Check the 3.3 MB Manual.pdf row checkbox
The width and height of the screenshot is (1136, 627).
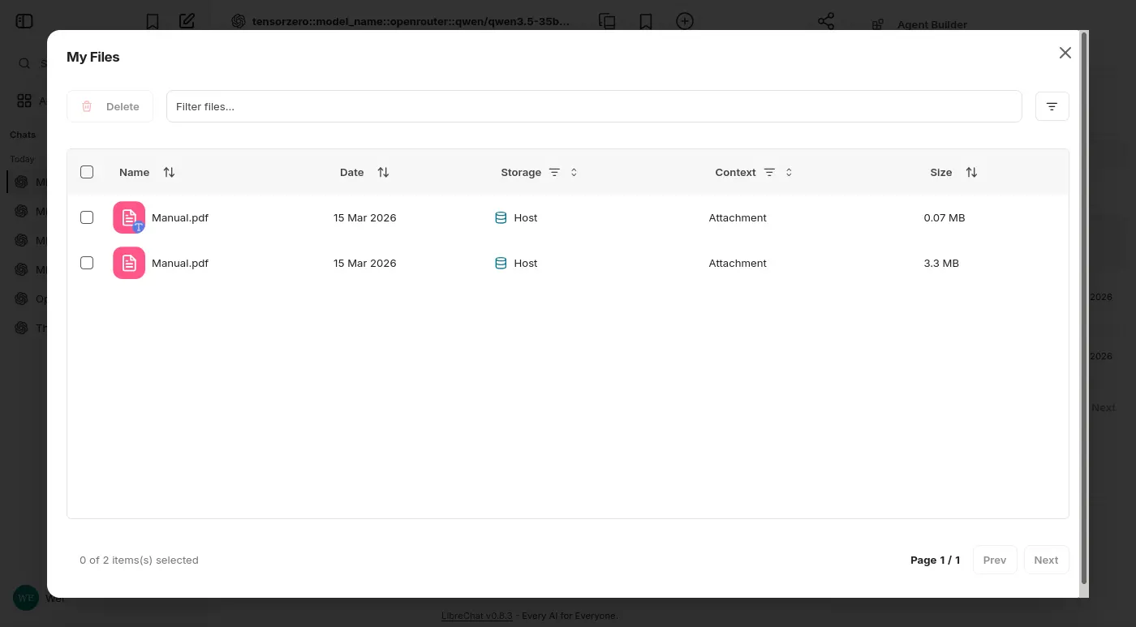click(87, 263)
